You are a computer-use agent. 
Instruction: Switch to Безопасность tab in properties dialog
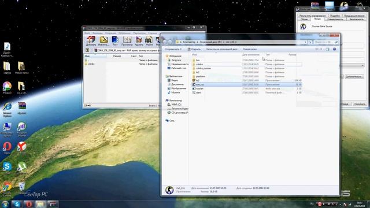point(356,19)
